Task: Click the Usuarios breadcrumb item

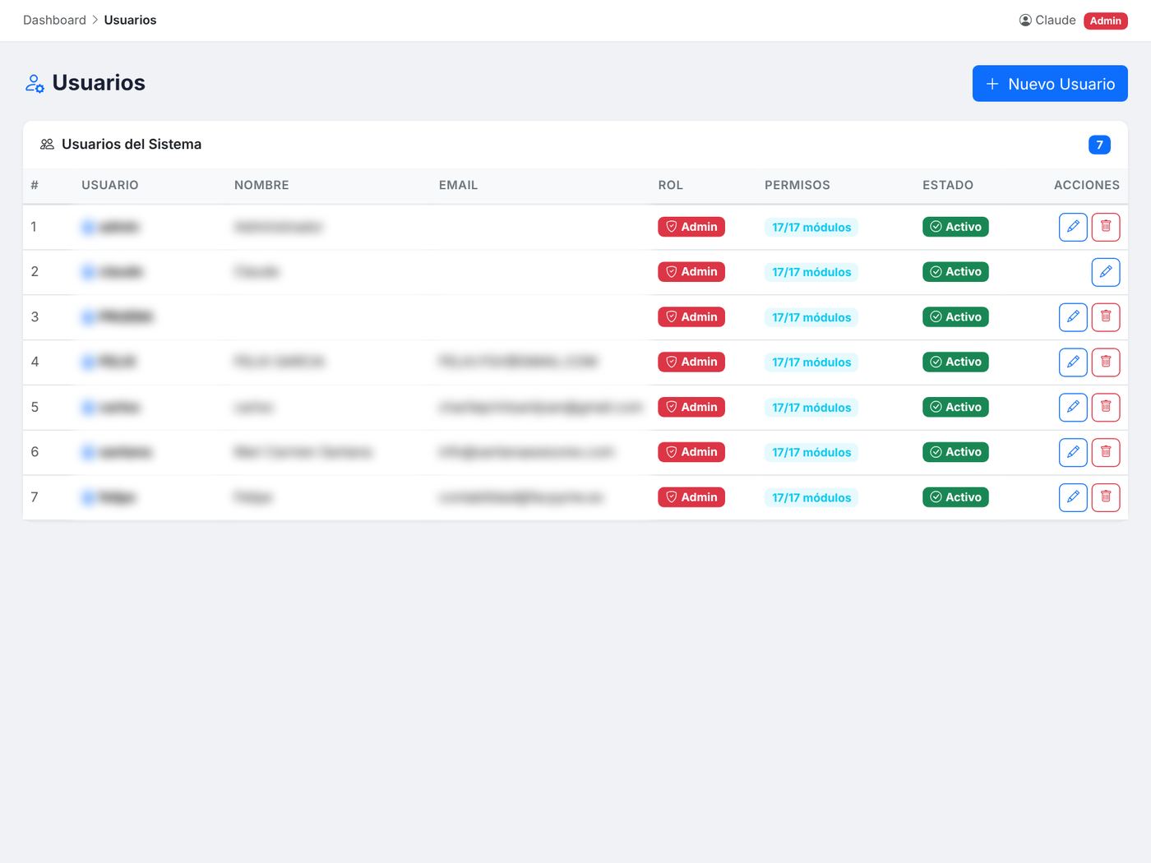Action: click(130, 20)
